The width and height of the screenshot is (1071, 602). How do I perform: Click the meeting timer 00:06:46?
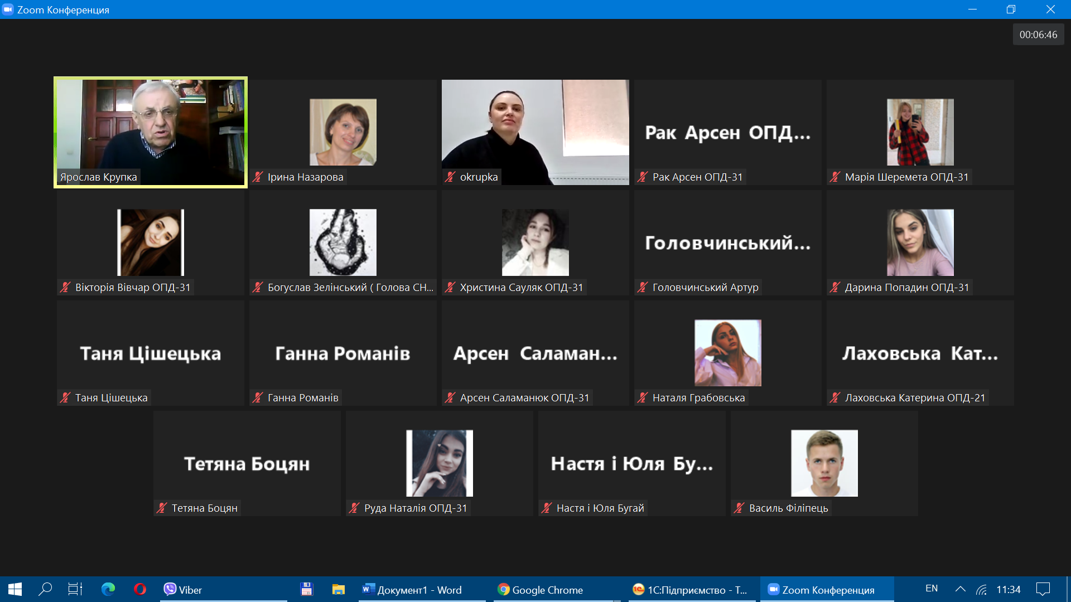click(x=1038, y=35)
